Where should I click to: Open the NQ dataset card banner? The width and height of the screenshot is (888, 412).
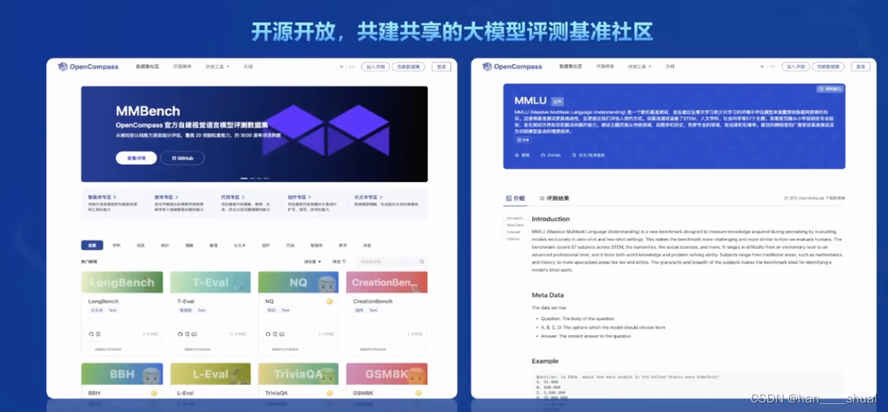tap(298, 282)
